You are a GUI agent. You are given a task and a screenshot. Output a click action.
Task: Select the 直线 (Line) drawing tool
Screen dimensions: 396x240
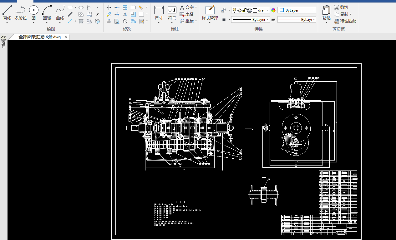[7, 11]
